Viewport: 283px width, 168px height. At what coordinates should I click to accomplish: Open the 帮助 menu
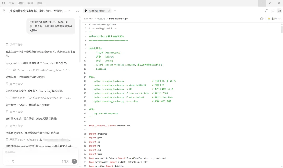40,3
